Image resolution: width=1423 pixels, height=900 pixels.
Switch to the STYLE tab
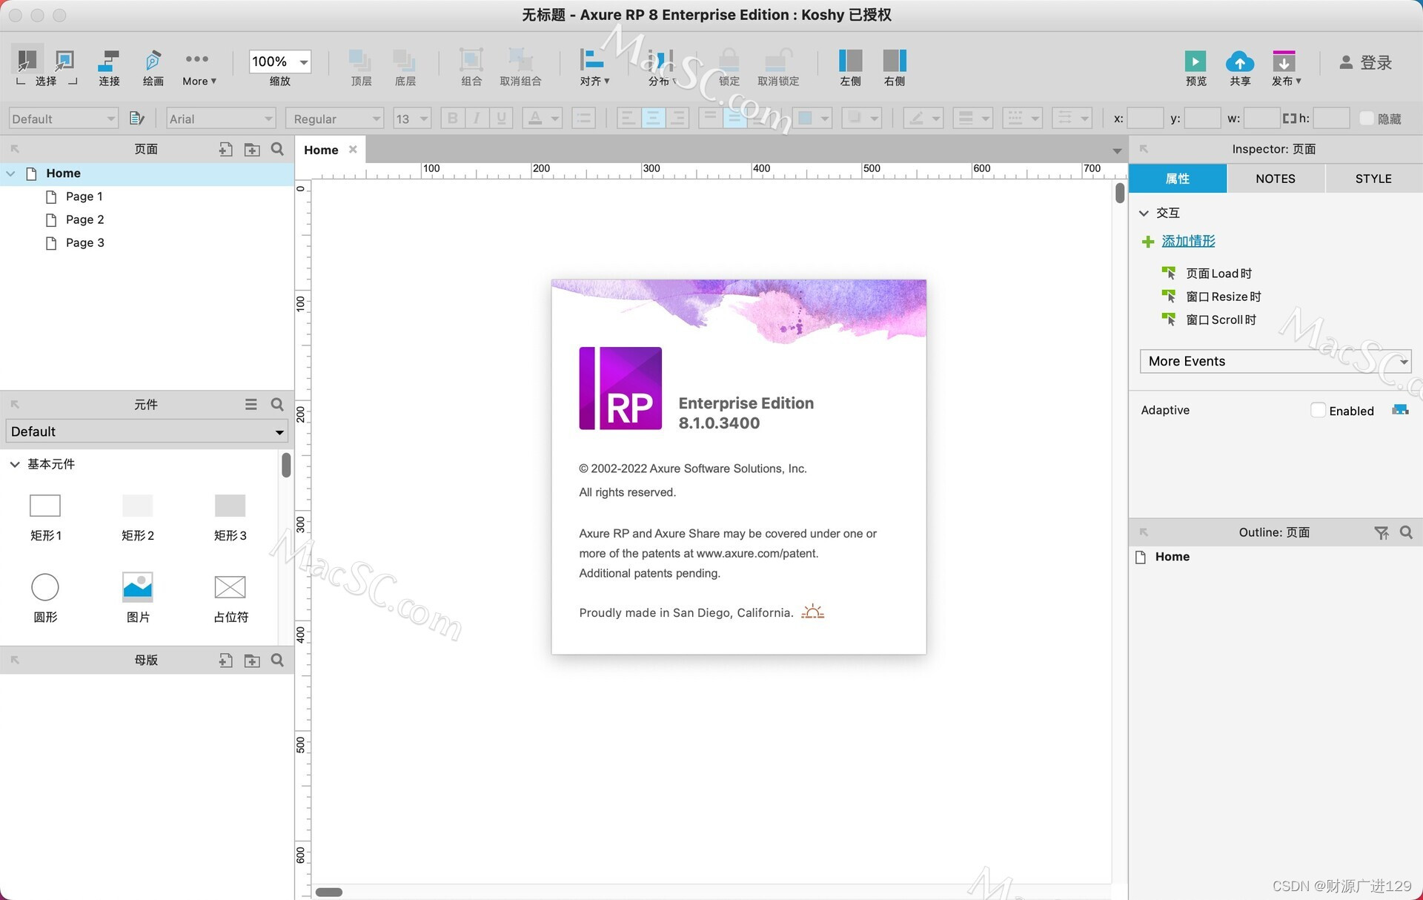tap(1373, 179)
